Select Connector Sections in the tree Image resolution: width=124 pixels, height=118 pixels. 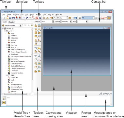click(17, 73)
